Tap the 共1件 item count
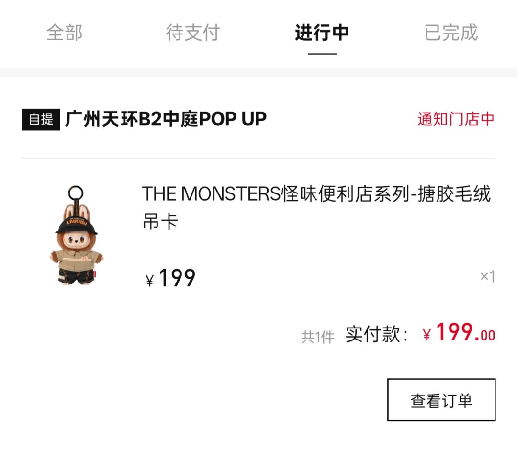Viewport: 517px width, 453px height. [x=317, y=337]
